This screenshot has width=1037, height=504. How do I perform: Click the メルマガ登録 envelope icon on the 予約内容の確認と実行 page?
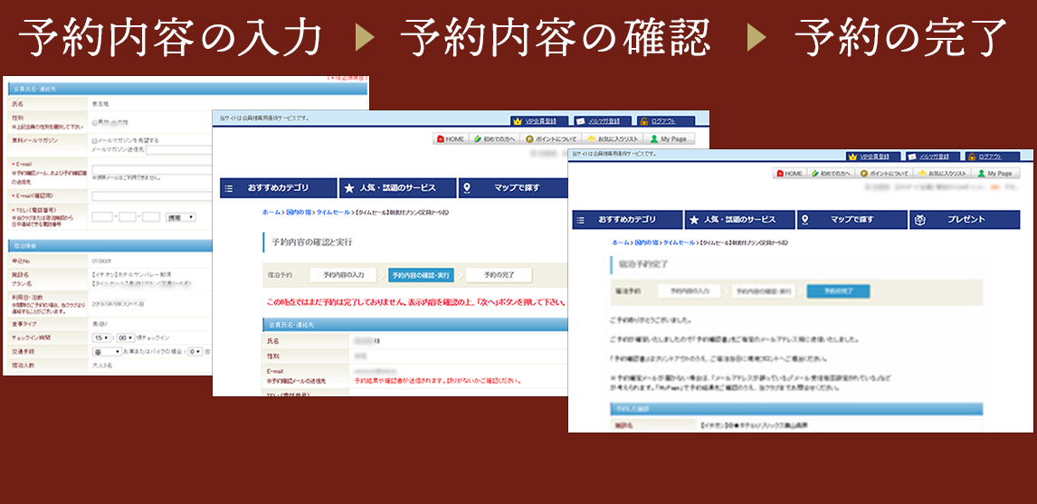click(582, 120)
